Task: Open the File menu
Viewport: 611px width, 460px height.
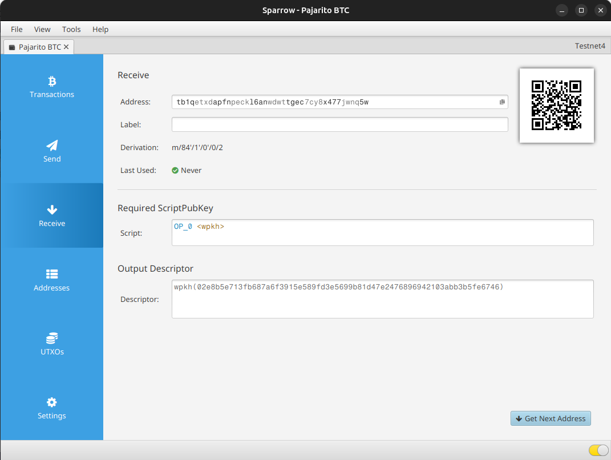Action: pyautogui.click(x=17, y=29)
